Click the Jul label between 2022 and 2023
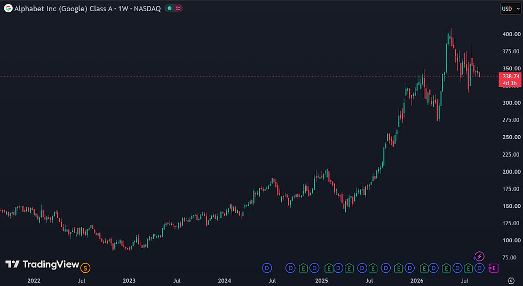The image size is (523, 286). pos(81,281)
